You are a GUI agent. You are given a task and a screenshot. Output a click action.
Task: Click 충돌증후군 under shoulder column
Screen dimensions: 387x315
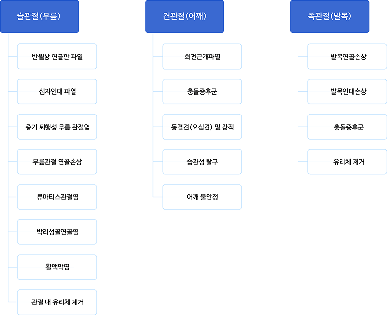tap(202, 92)
